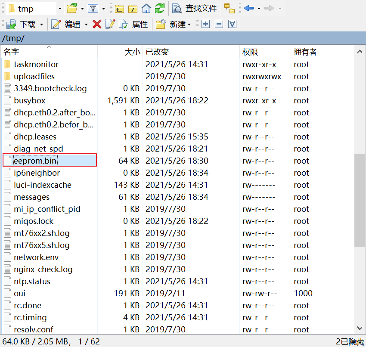Select the resolv.conf file
The width and height of the screenshot is (366, 347).
[34, 329]
